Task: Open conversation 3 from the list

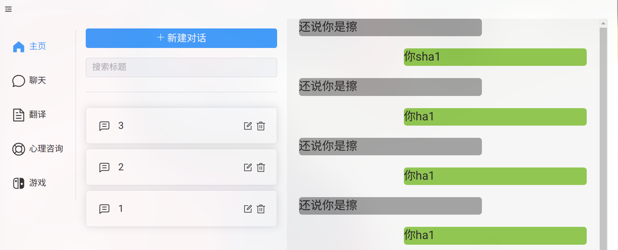Action: point(163,126)
